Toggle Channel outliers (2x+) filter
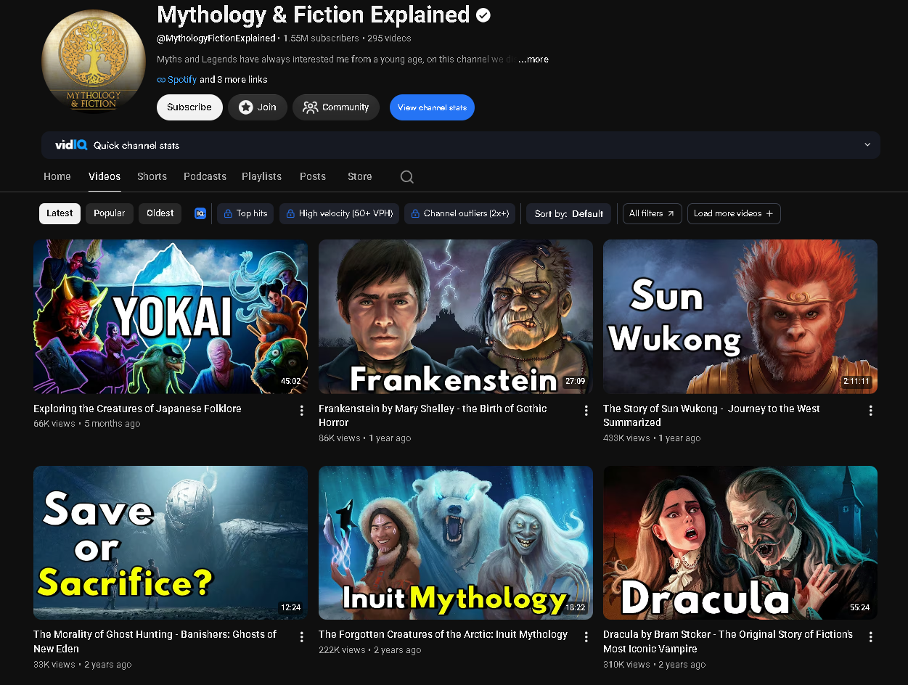This screenshot has width=908, height=685. (459, 213)
